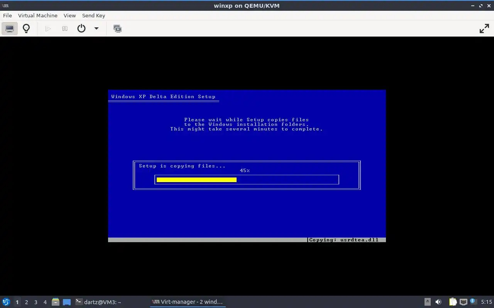Open the network connection tray icon
Screen dimensions: 494x308
463,302
